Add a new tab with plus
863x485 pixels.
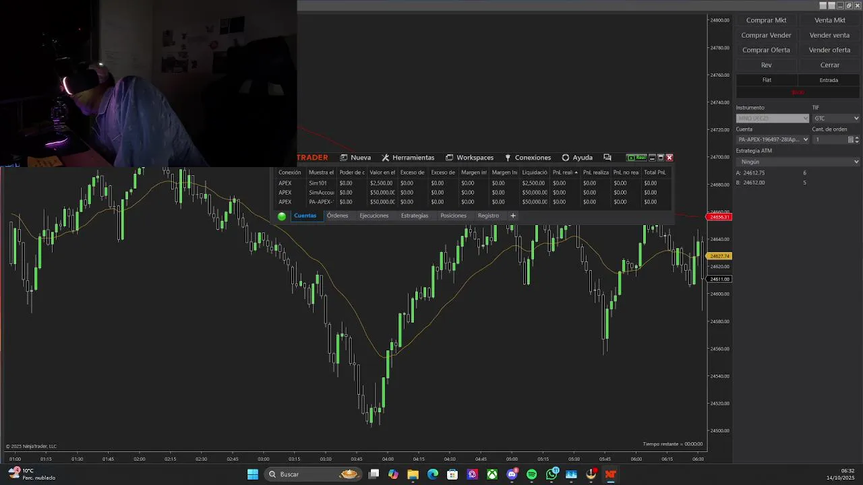point(513,216)
